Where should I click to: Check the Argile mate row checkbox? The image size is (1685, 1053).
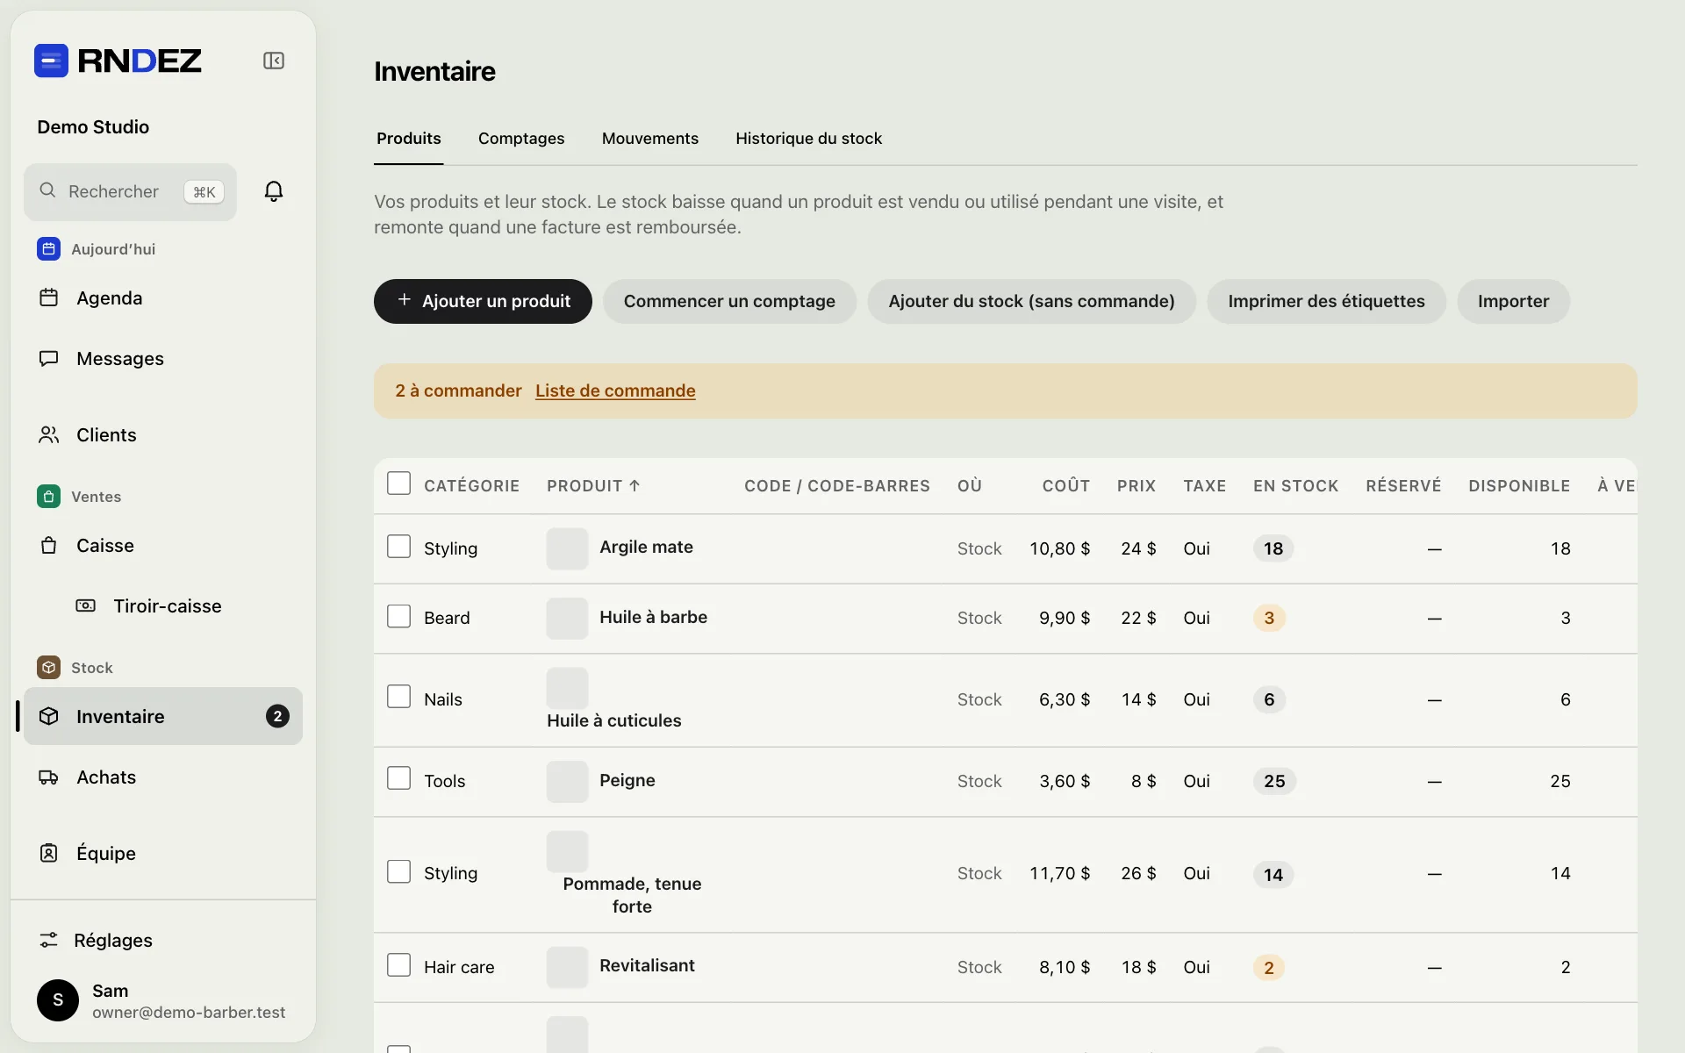(399, 547)
